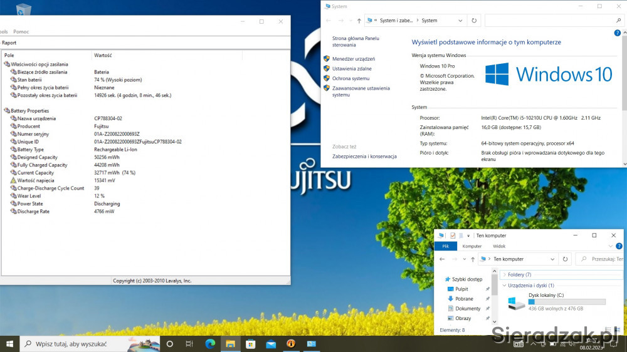The width and height of the screenshot is (627, 352).
Task: Open address bar dropdown in Ten komputer
Action: coord(552,259)
